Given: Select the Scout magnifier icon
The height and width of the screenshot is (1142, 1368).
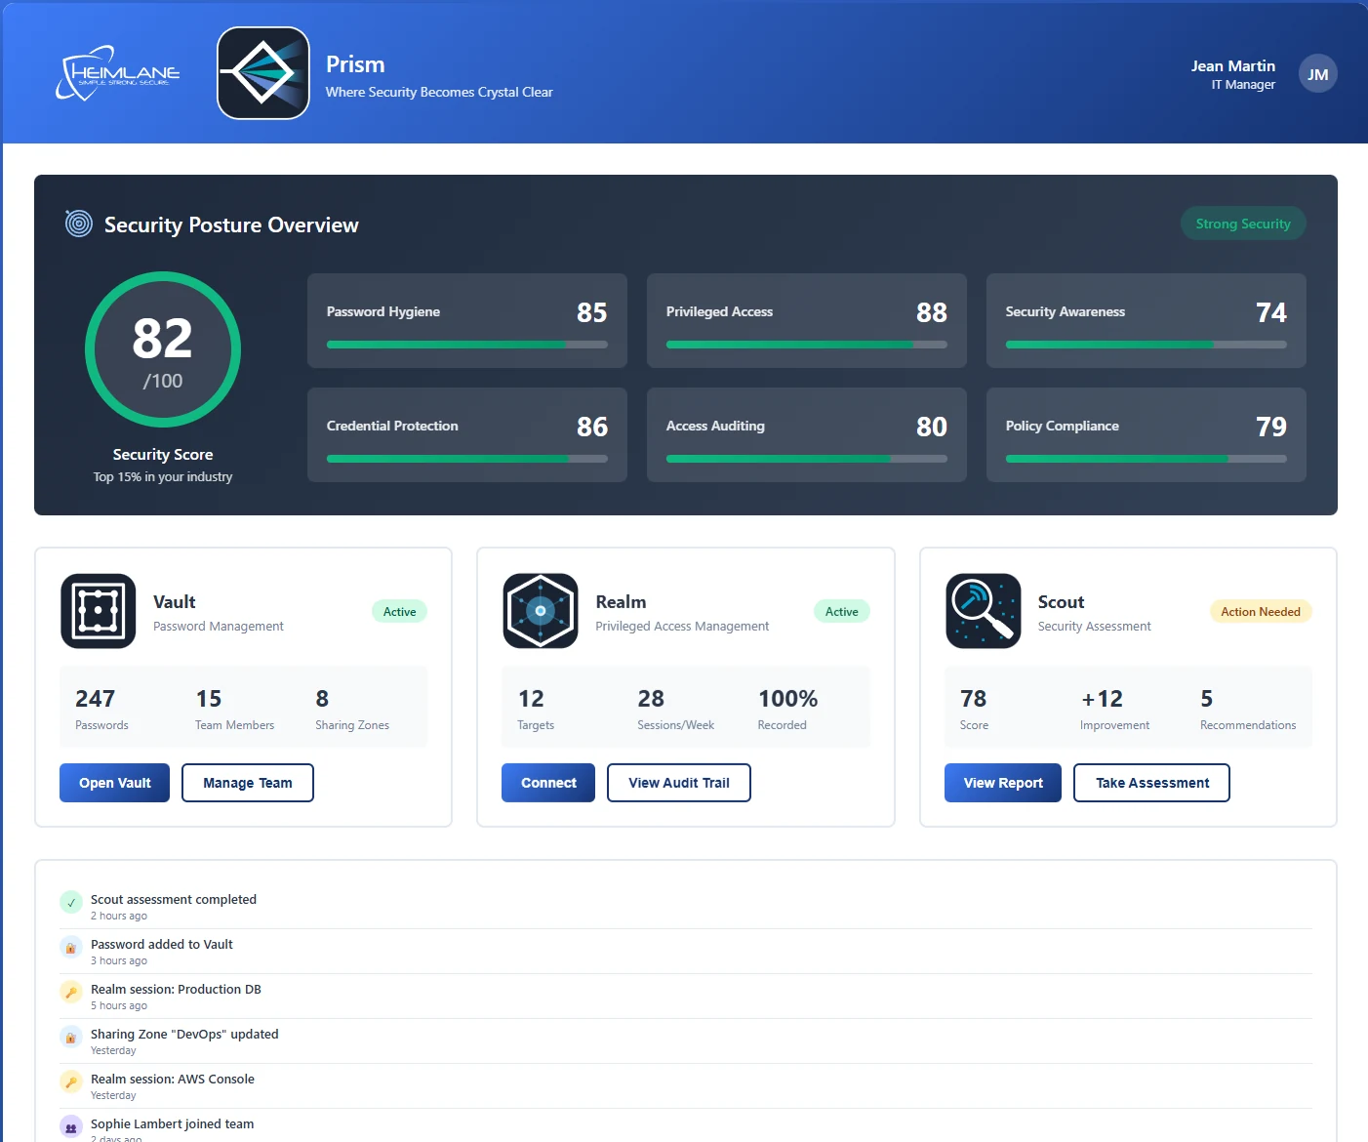Looking at the screenshot, I should (984, 611).
